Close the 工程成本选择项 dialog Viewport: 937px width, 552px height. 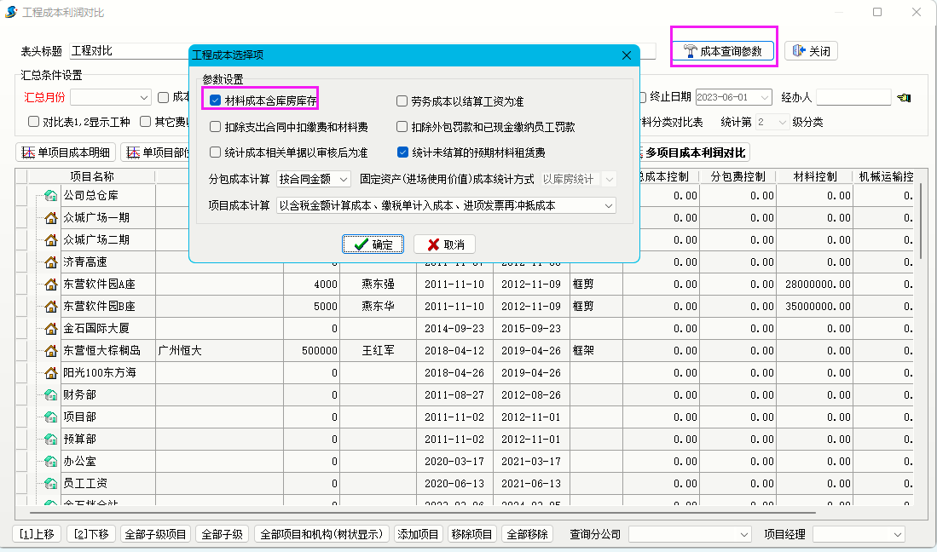pos(627,55)
